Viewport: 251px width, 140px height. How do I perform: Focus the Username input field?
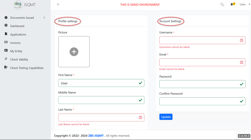[199, 40]
